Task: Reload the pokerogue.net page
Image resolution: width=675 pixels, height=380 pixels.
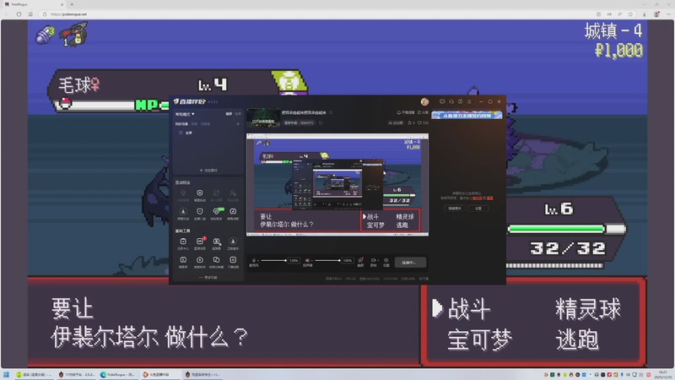Action: [x=19, y=14]
